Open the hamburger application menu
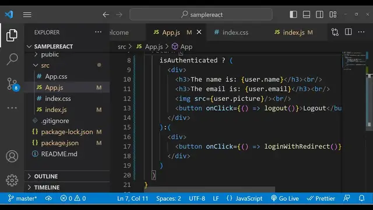This screenshot has width=373, height=210. tap(27, 15)
